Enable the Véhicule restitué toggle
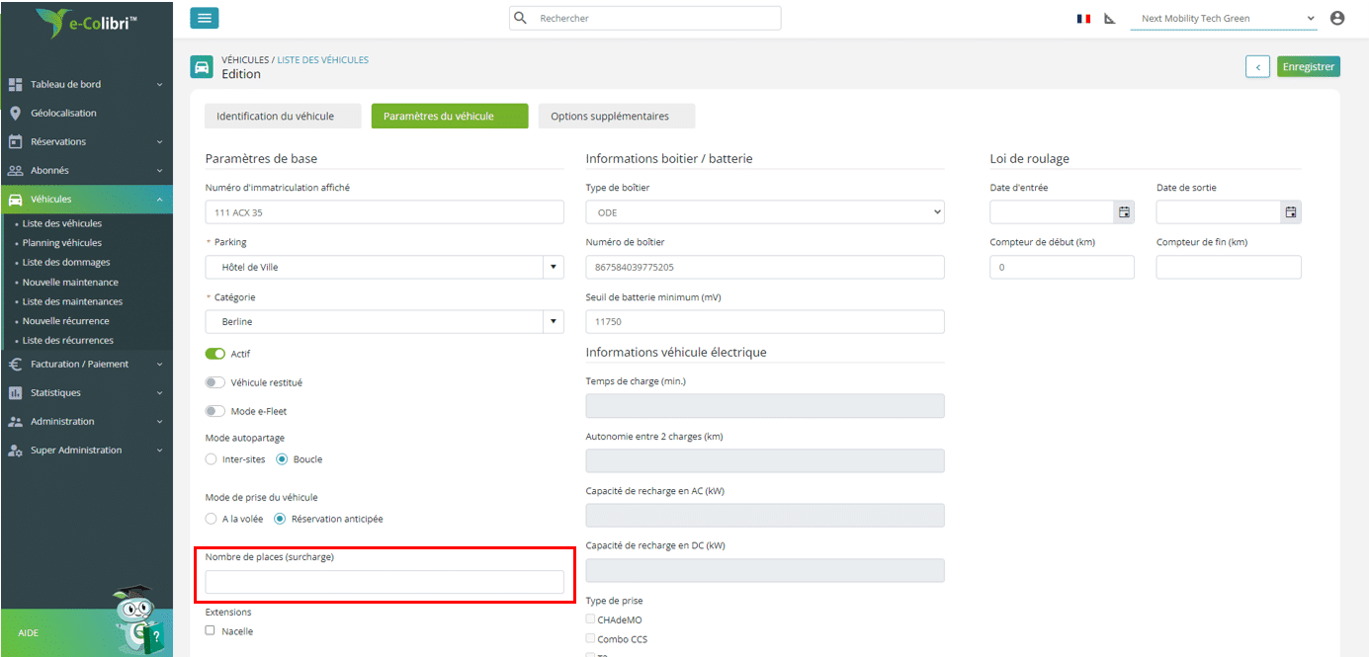Viewport: 1369px width, 657px height. pyautogui.click(x=214, y=382)
